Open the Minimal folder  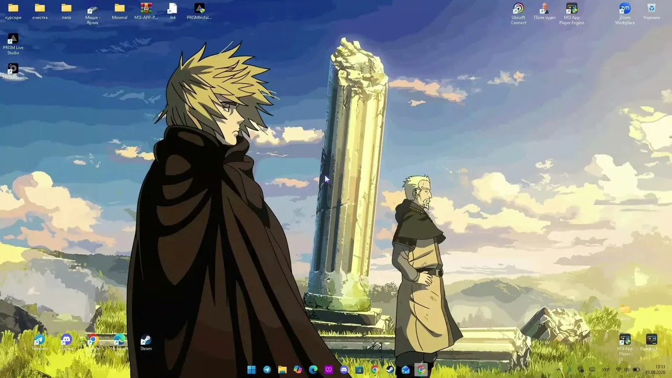click(120, 11)
